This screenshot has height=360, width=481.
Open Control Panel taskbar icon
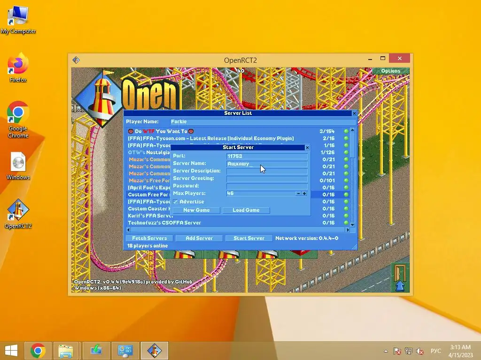125,351
